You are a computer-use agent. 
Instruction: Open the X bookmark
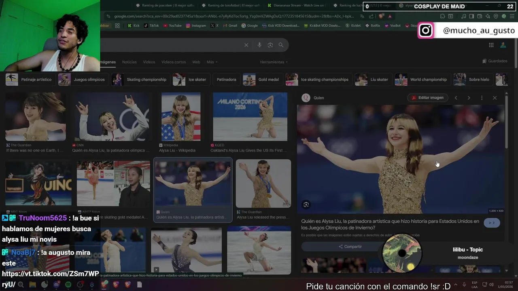click(x=214, y=25)
